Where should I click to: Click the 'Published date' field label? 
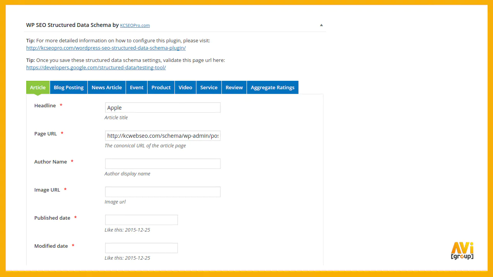52,218
